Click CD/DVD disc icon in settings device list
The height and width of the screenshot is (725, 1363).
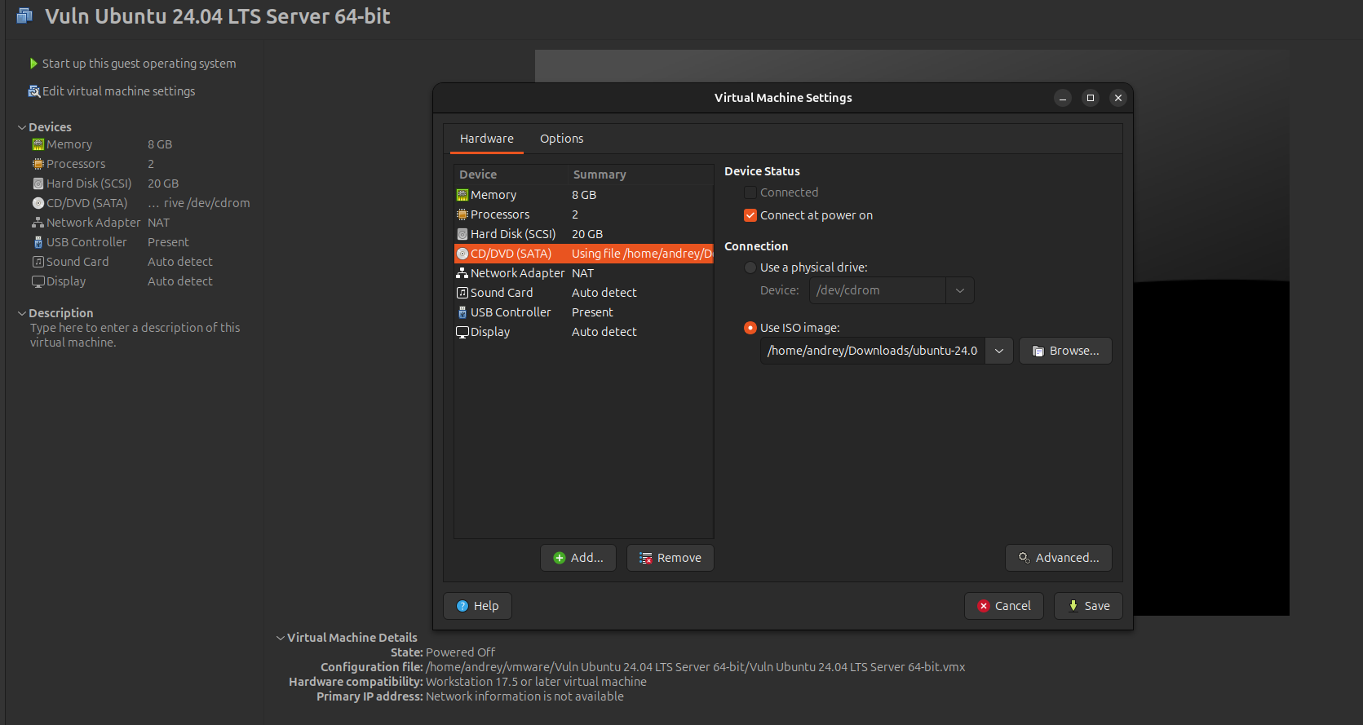tap(462, 254)
